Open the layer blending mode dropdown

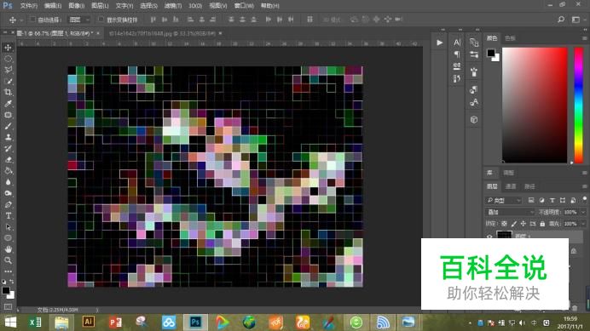click(510, 212)
